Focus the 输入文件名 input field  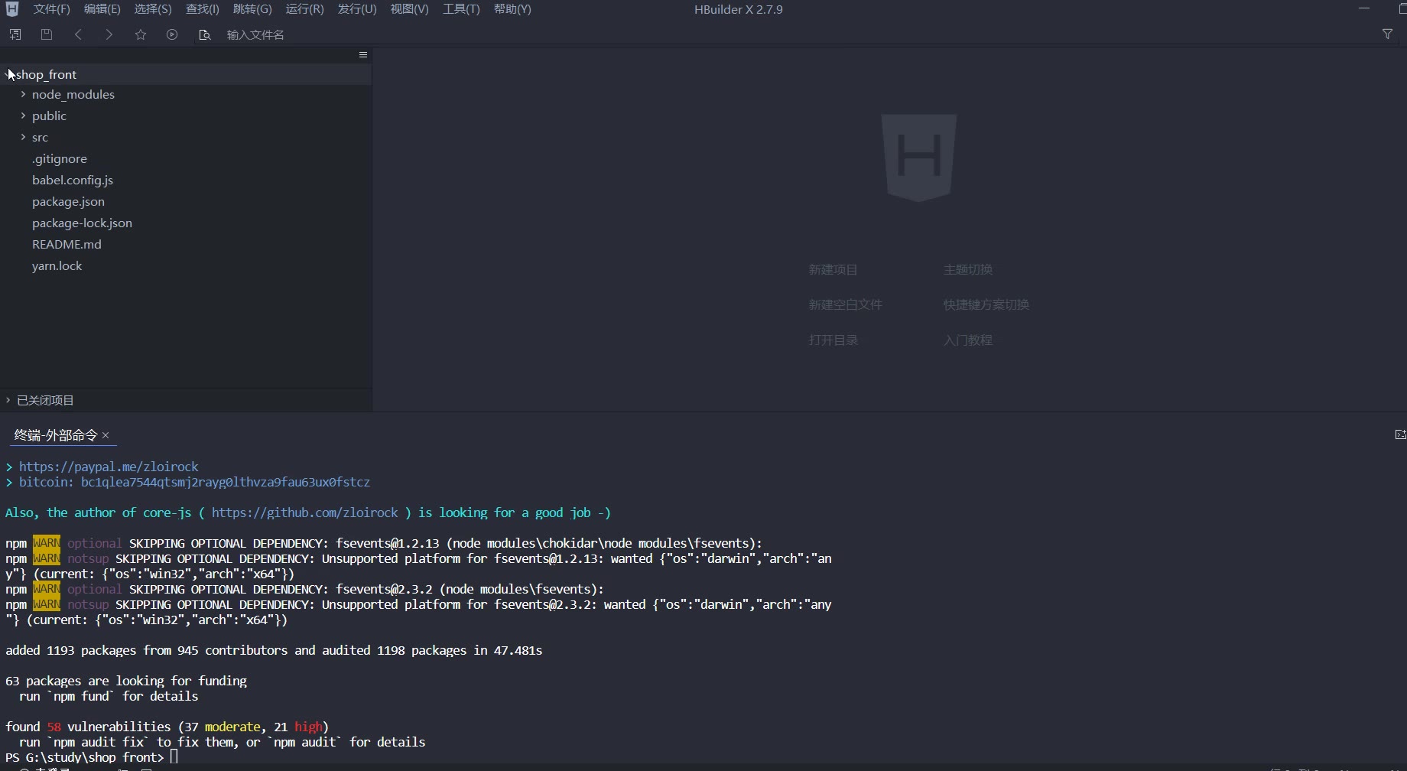point(255,34)
